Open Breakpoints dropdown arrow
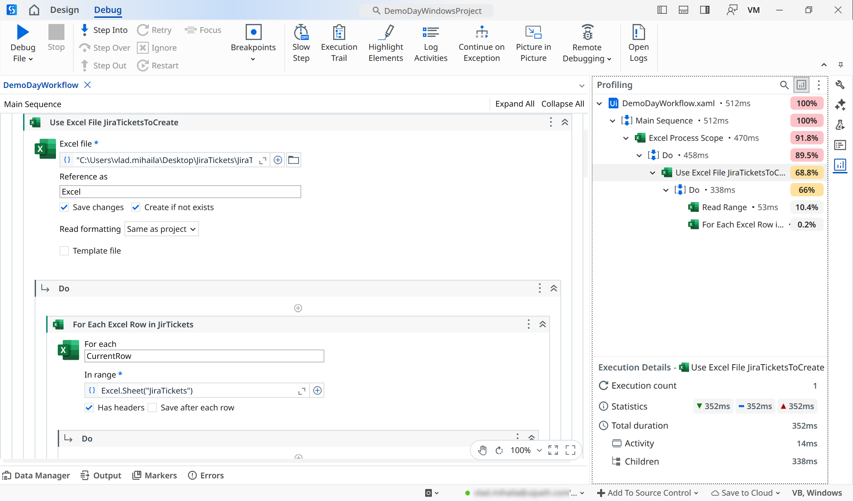Viewport: 853px width, 501px height. pos(253,59)
